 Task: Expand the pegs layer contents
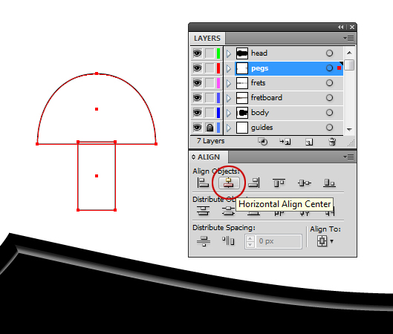tap(229, 68)
